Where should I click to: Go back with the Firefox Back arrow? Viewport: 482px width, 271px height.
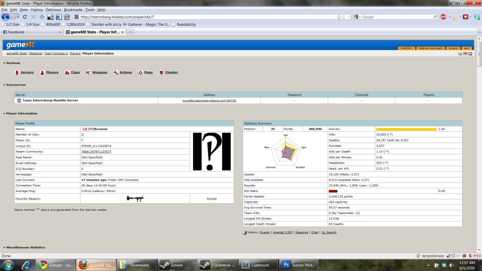[x=6, y=17]
